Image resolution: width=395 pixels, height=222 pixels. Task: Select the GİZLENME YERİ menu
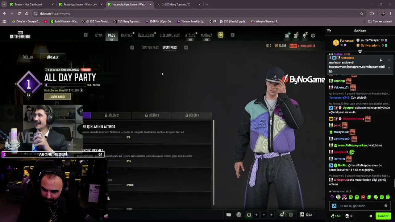pos(169,35)
